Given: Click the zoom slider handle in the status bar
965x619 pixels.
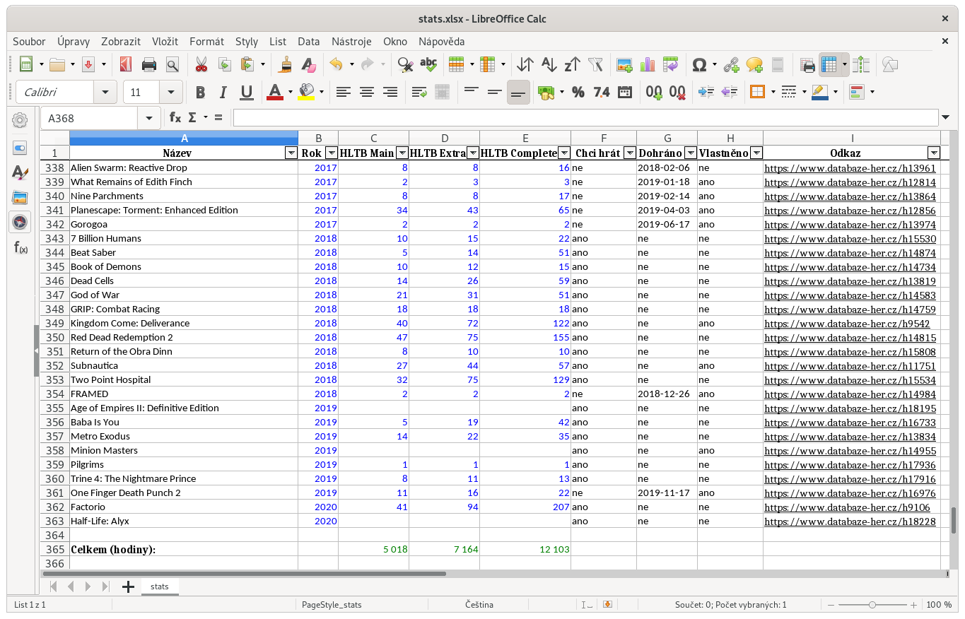Looking at the screenshot, I should click(872, 605).
